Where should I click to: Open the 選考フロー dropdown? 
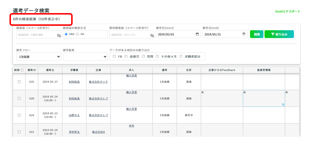[39, 57]
